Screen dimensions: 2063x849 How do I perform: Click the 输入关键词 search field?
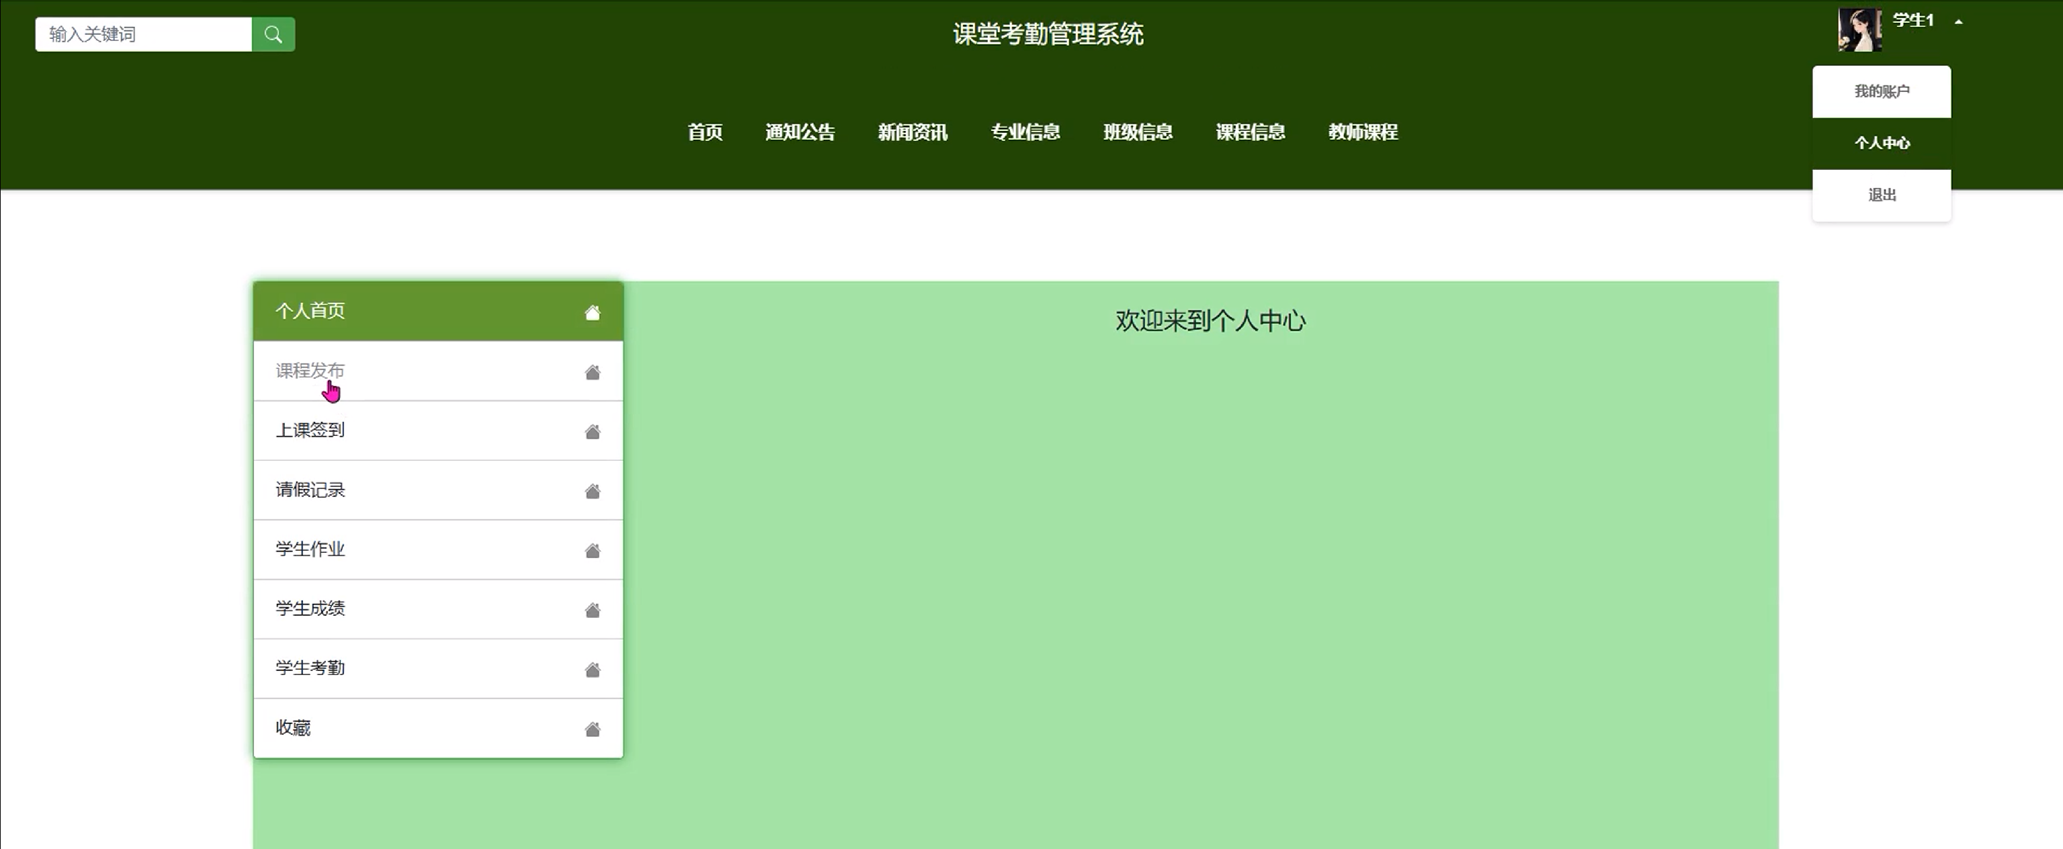[143, 34]
